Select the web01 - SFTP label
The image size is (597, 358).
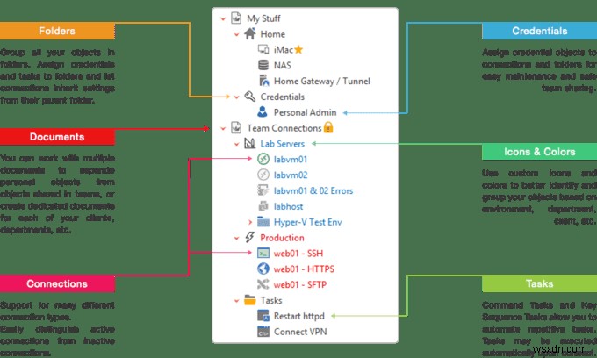[x=300, y=284]
